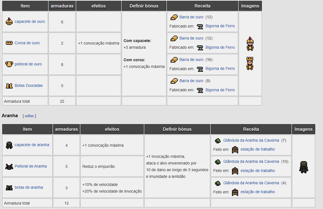
Task: Follow the "Botas Douradas" link
Action: [x=29, y=85]
